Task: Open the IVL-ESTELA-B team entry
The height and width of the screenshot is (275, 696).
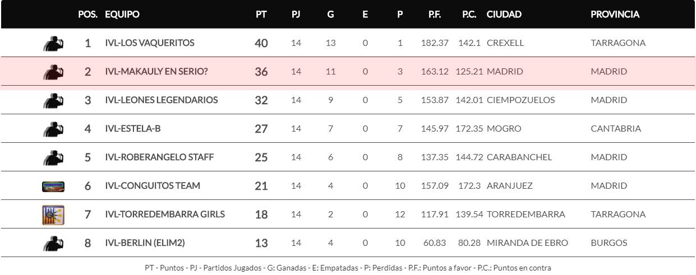Action: [x=133, y=129]
